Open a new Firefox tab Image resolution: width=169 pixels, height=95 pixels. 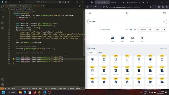point(143,2)
